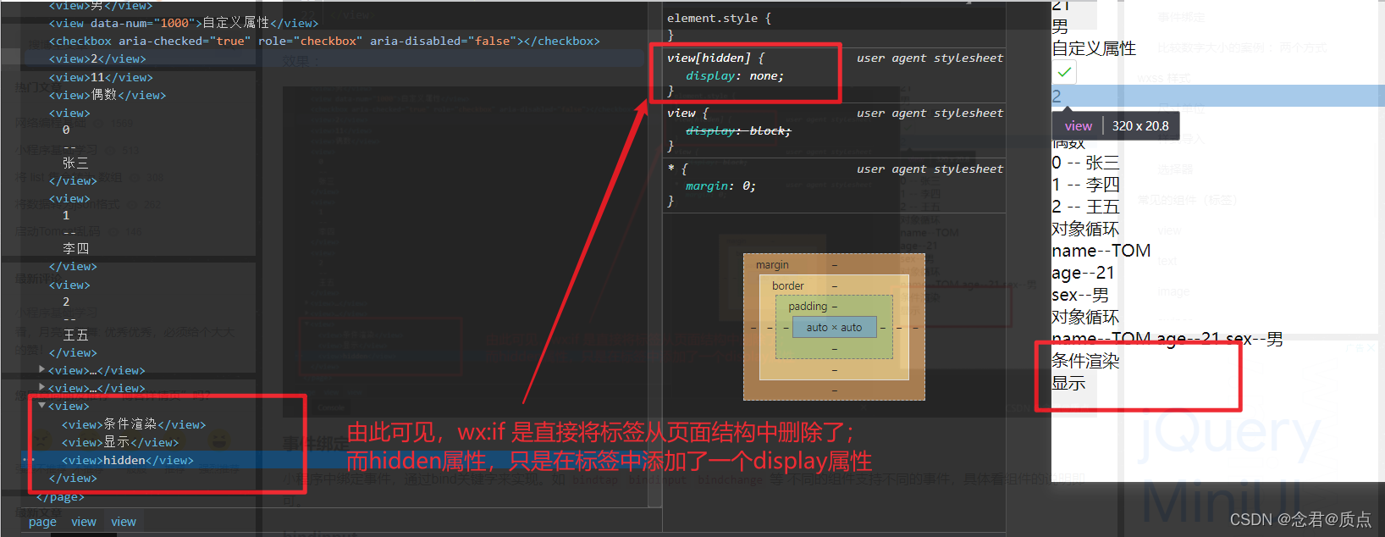
Task: Click 'user agent stylesheet' beside margin rule
Action: click(930, 169)
